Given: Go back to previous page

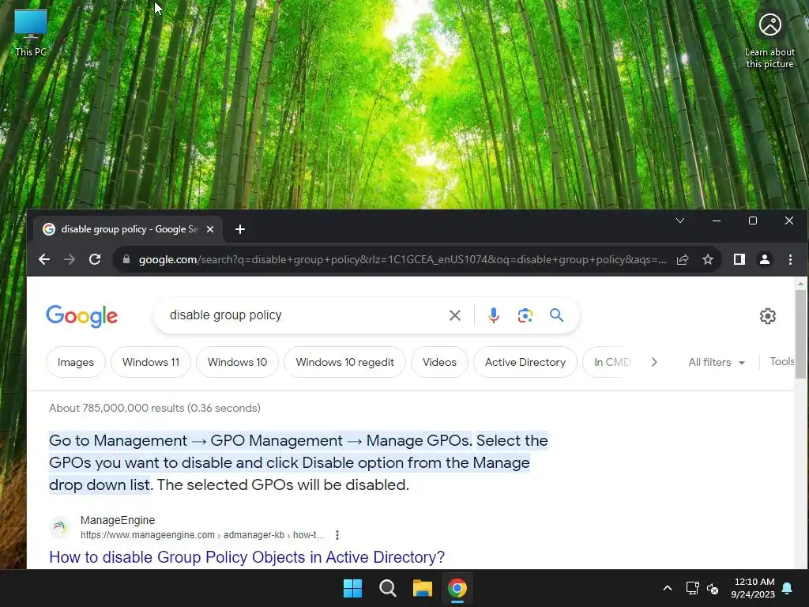Looking at the screenshot, I should tap(44, 259).
